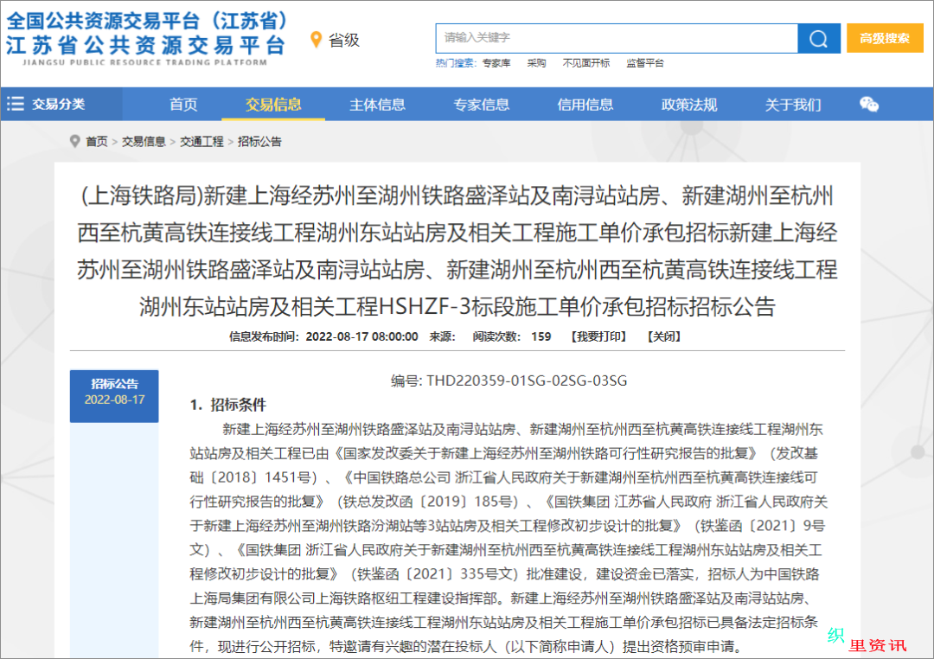934x659 pixels.
Task: Open the 信用信息 nav tab
Action: 585,105
